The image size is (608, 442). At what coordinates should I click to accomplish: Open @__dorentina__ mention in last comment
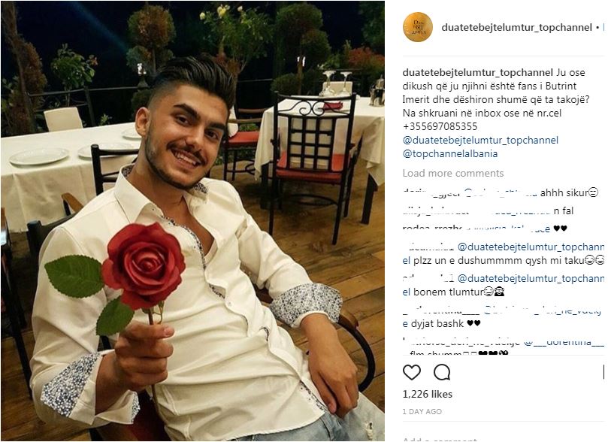point(564,343)
